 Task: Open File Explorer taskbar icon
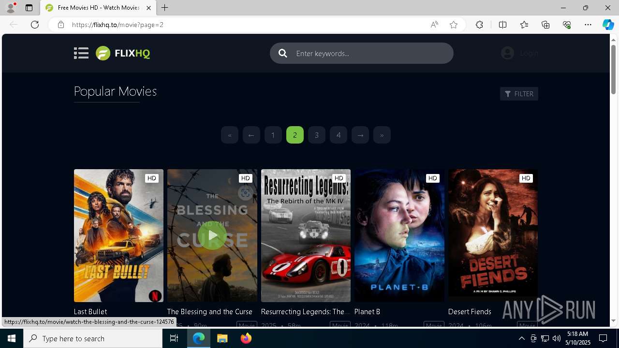[x=222, y=338]
